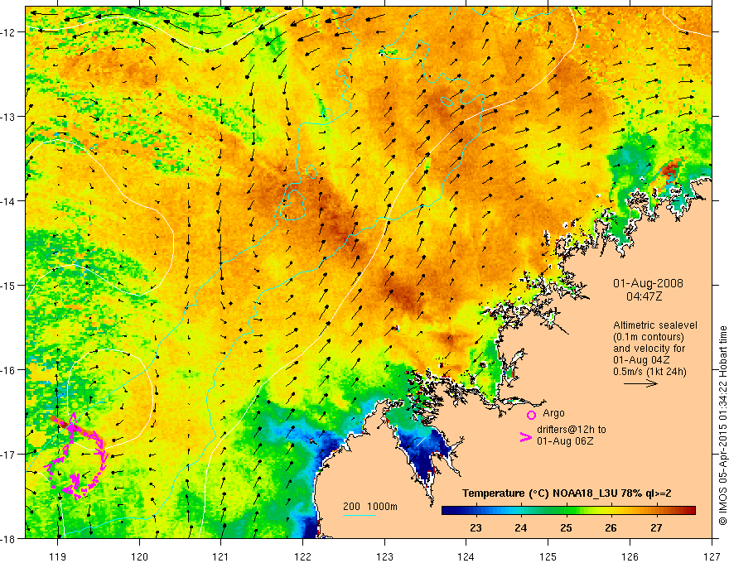Click the magenta Argo circle symbol

pyautogui.click(x=531, y=415)
